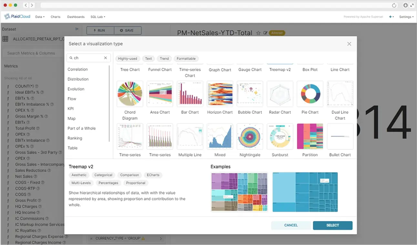Click the Treemap v2 label in grid
This screenshot has width=417, height=245.
point(280,69)
